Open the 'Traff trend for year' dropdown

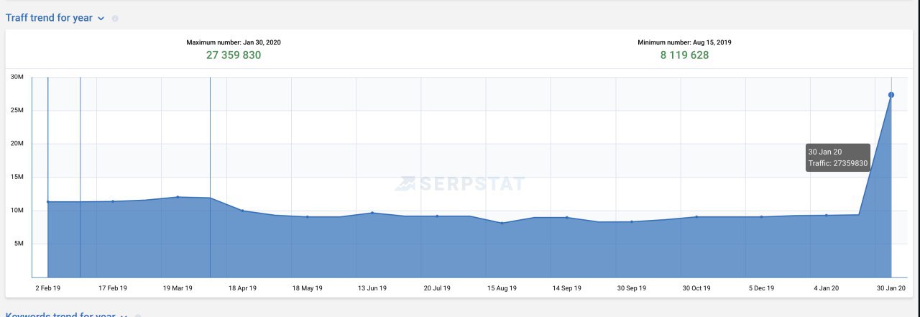[x=55, y=18]
